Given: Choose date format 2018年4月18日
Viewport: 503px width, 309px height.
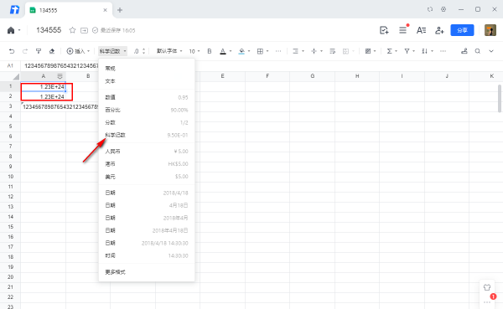Looking at the screenshot, I should coord(147,230).
